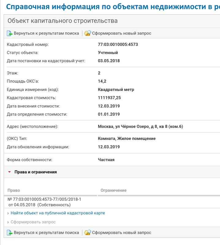Select type value 'Комната, Жилое помещение'

pyautogui.click(x=127, y=139)
